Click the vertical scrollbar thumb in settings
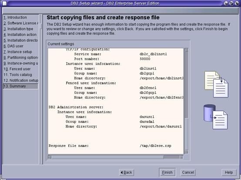The height and width of the screenshot is (180, 241). click(186, 134)
